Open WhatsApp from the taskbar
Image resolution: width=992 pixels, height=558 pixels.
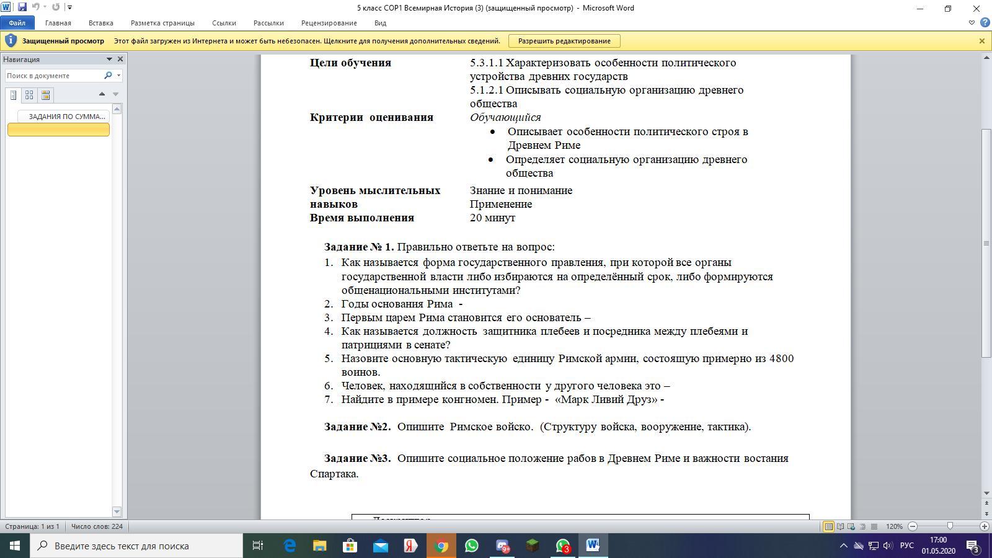472,546
